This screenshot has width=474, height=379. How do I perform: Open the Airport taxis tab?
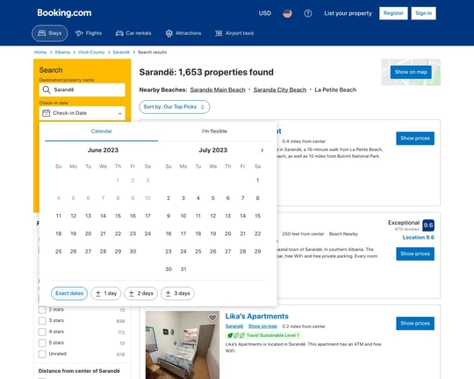point(234,33)
